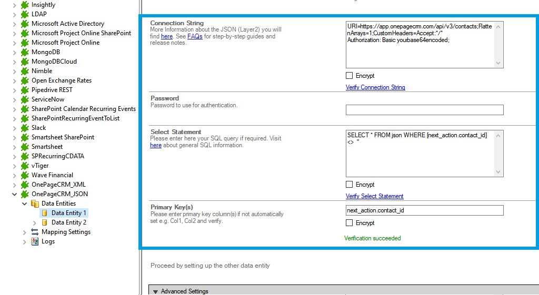Enable Encrypt for the Primary Key(s)

(x=350, y=223)
